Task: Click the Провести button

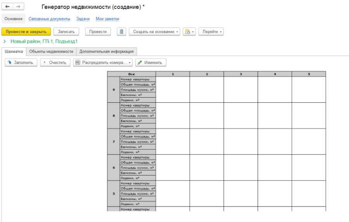Action: click(x=98, y=32)
